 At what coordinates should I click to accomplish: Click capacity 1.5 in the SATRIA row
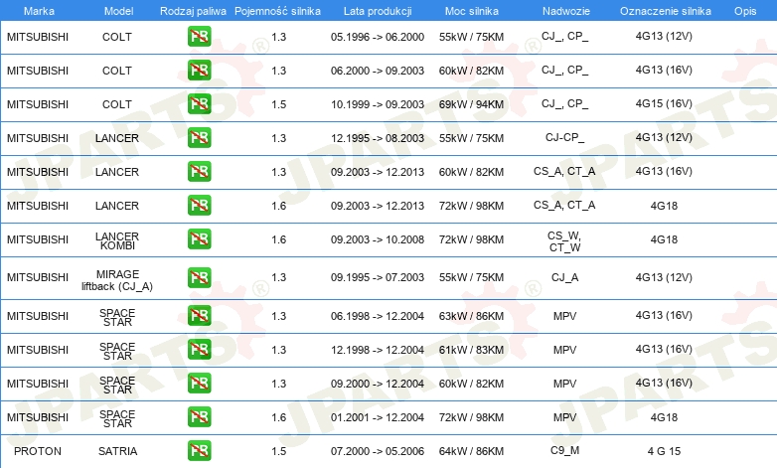pyautogui.click(x=279, y=451)
